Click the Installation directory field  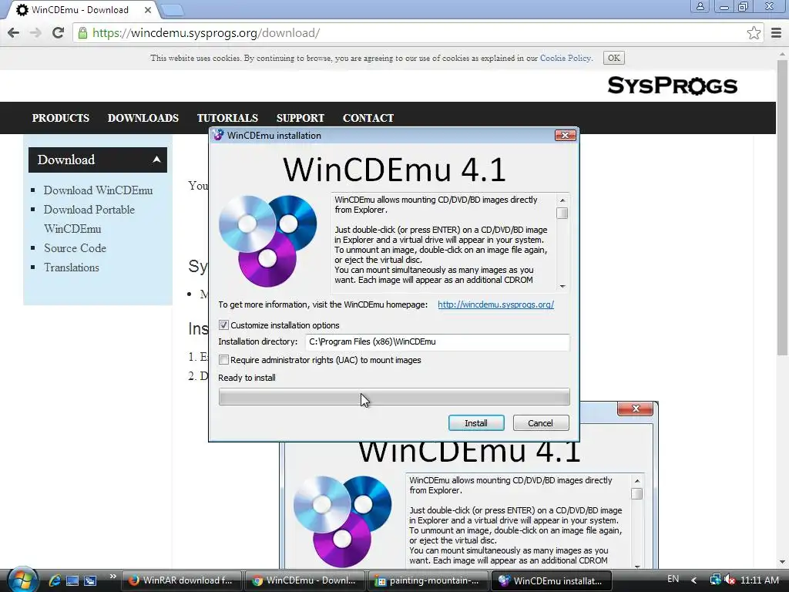click(x=438, y=341)
